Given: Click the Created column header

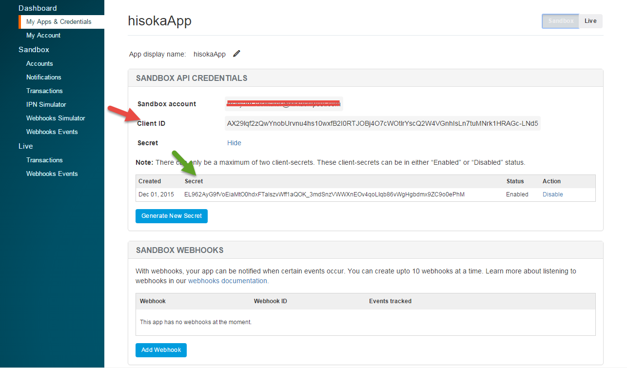Looking at the screenshot, I should point(150,181).
